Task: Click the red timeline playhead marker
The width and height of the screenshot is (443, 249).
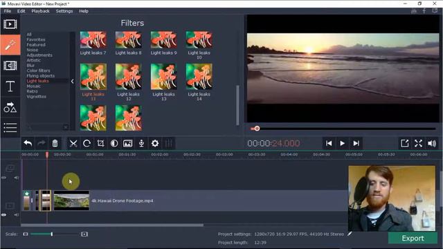Action: (x=47, y=154)
